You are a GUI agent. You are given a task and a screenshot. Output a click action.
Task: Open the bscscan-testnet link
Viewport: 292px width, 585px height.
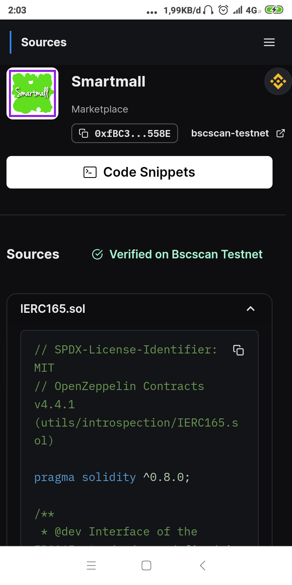coord(230,133)
